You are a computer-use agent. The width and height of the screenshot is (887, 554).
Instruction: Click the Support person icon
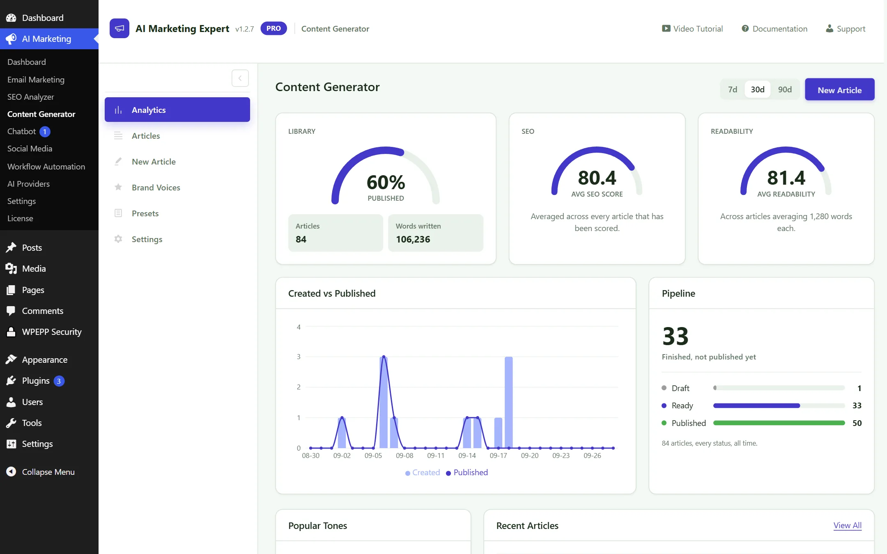[x=830, y=29]
